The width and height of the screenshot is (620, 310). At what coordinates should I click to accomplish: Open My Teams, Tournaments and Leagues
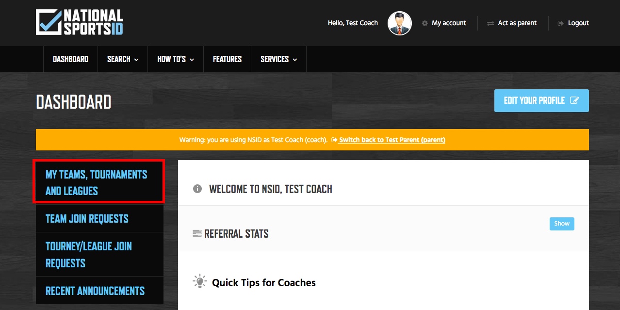[x=99, y=182]
